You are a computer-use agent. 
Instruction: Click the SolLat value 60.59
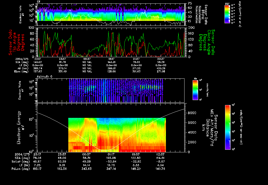[x=62, y=161]
